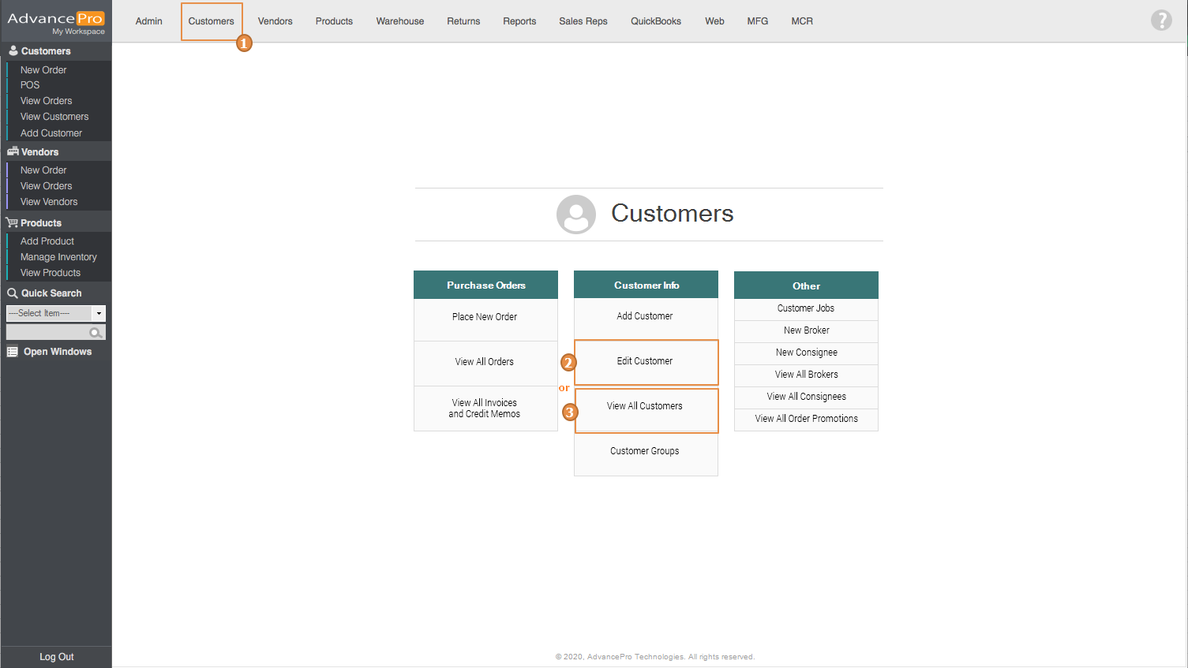
Task: Click Customer Jobs in Other panel
Action: coord(805,308)
